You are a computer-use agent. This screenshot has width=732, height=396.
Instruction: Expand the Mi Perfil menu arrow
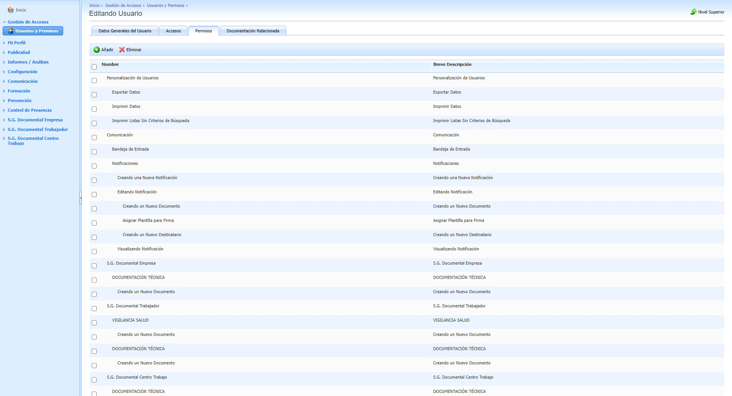coord(4,43)
